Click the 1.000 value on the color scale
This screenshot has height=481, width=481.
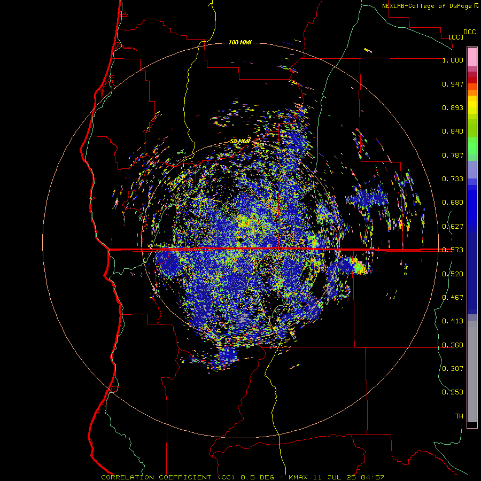453,60
